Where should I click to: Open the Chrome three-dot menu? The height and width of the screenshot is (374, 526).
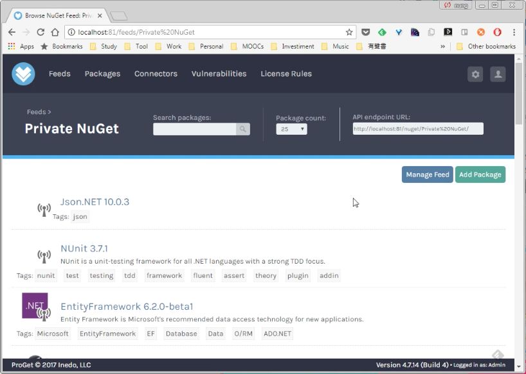click(514, 32)
